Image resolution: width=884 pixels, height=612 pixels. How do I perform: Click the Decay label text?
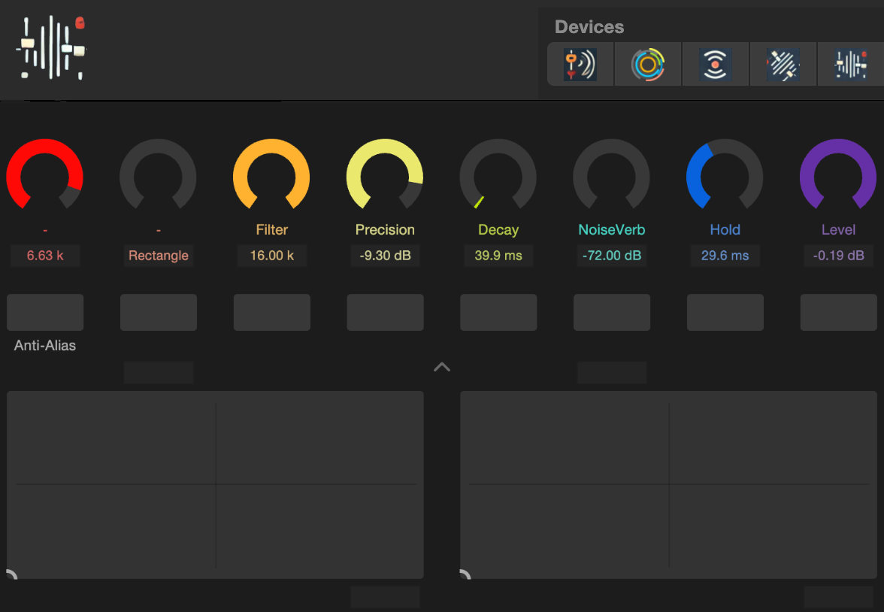click(498, 229)
